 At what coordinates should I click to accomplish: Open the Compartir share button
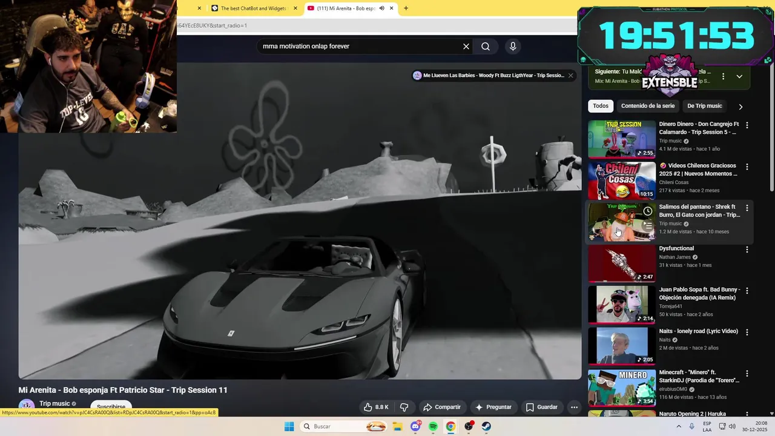coord(442,407)
